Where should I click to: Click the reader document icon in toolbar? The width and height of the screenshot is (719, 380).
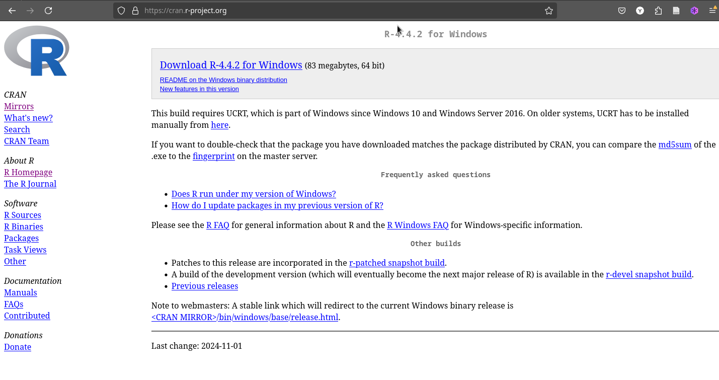tap(676, 11)
